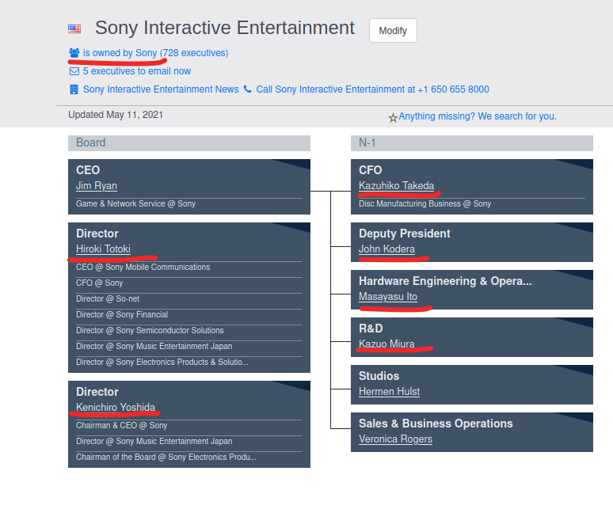
Task: Click 'Director' title above Hiroki Totoki
Action: [97, 234]
